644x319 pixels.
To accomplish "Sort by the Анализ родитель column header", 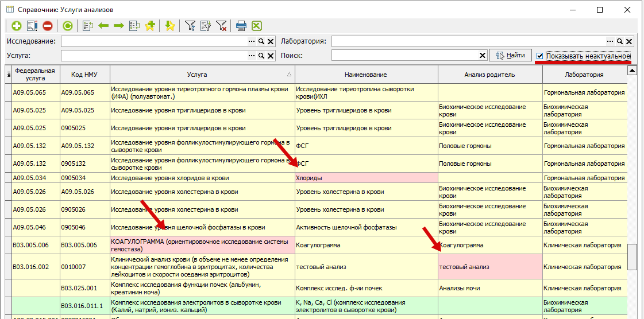I will (490, 75).
